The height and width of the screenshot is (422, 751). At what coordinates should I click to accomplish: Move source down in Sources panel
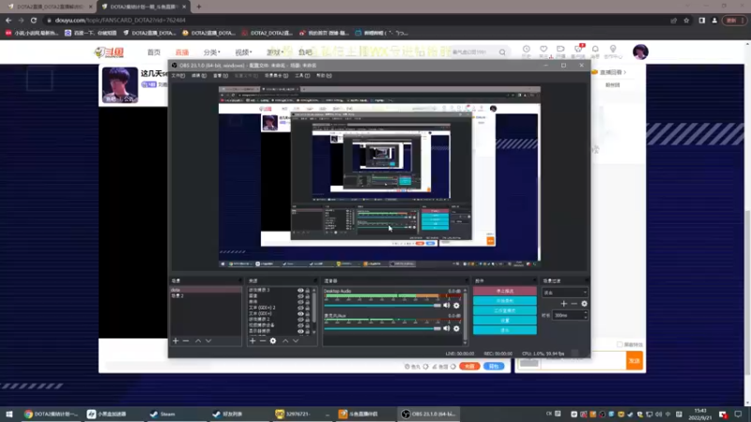click(296, 340)
